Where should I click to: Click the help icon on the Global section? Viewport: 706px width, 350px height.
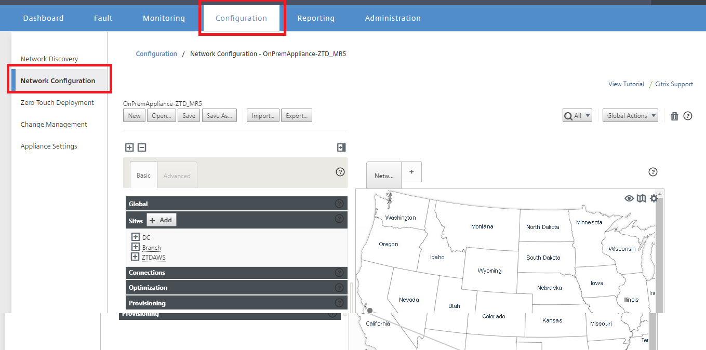339,204
